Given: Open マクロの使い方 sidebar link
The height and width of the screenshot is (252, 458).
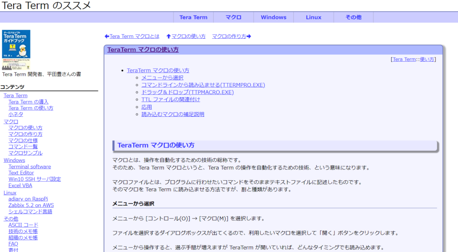Looking at the screenshot, I should [25, 128].
